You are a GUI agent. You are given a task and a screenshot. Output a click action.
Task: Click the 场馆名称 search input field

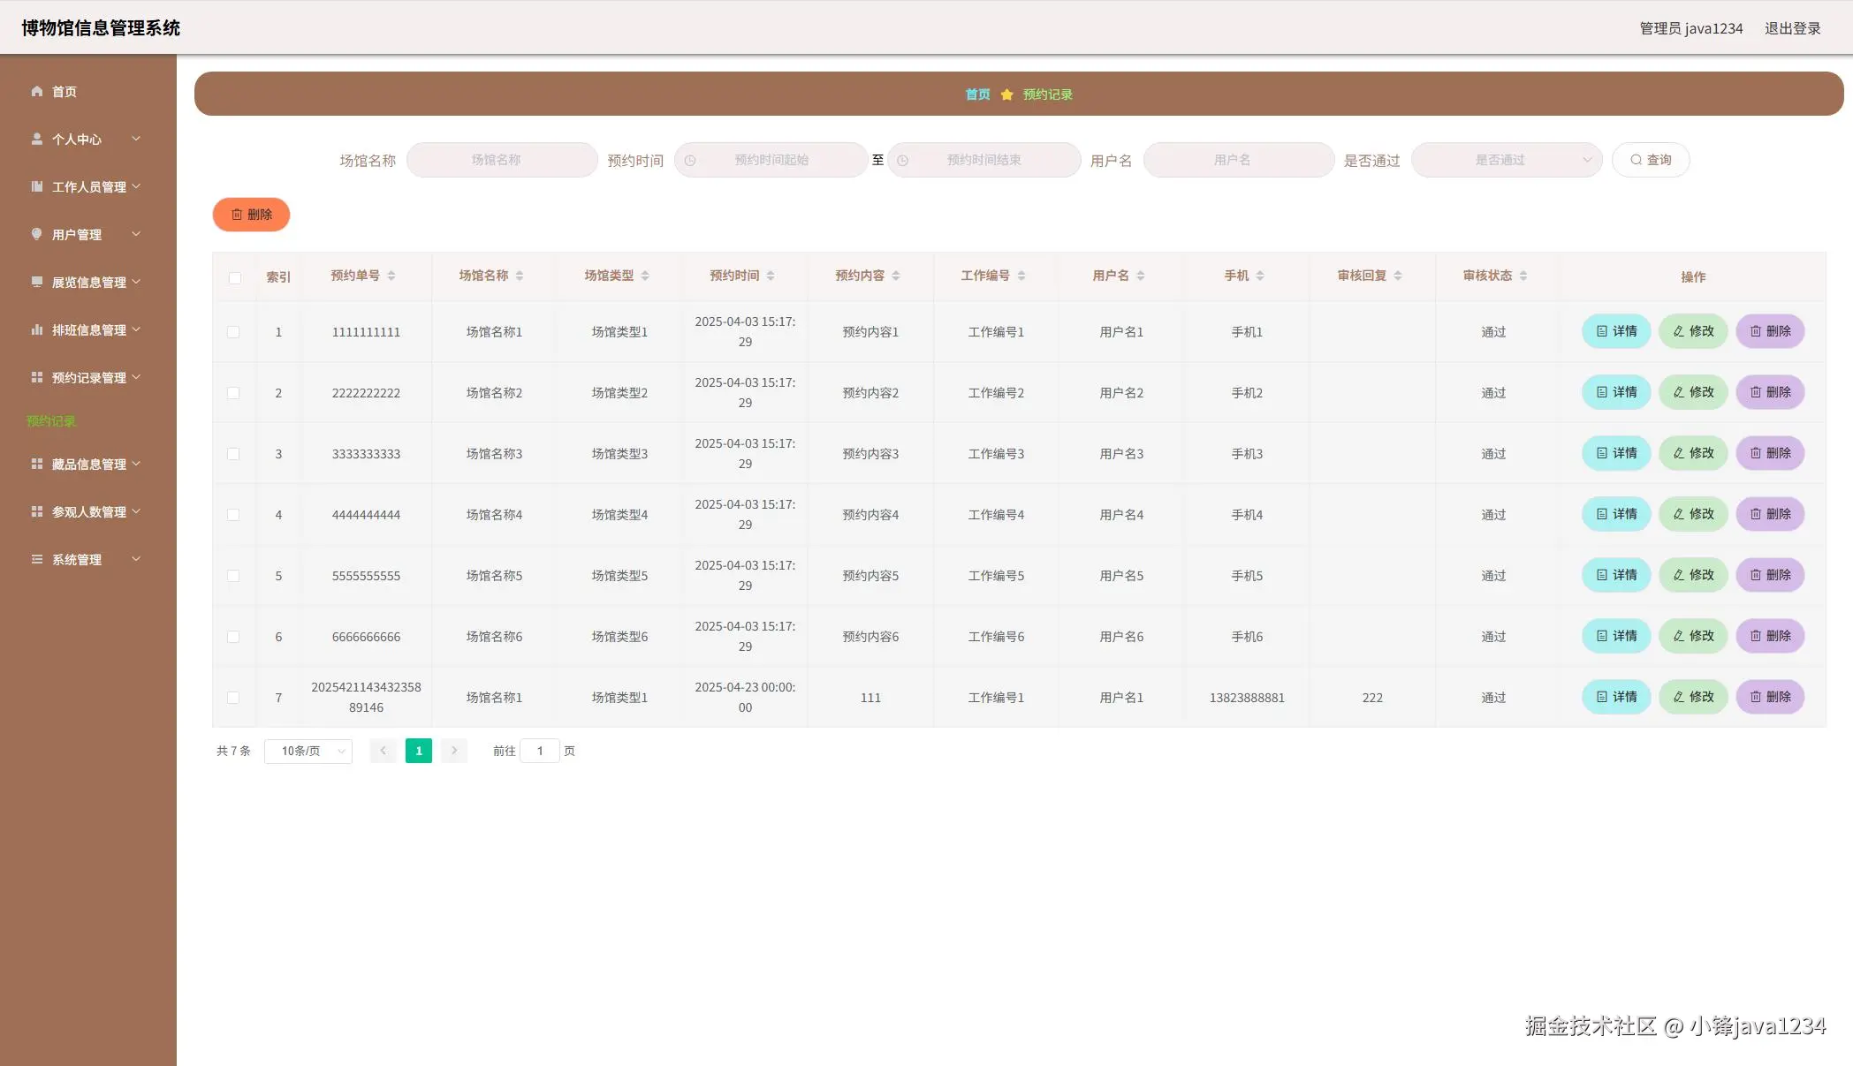(x=501, y=160)
